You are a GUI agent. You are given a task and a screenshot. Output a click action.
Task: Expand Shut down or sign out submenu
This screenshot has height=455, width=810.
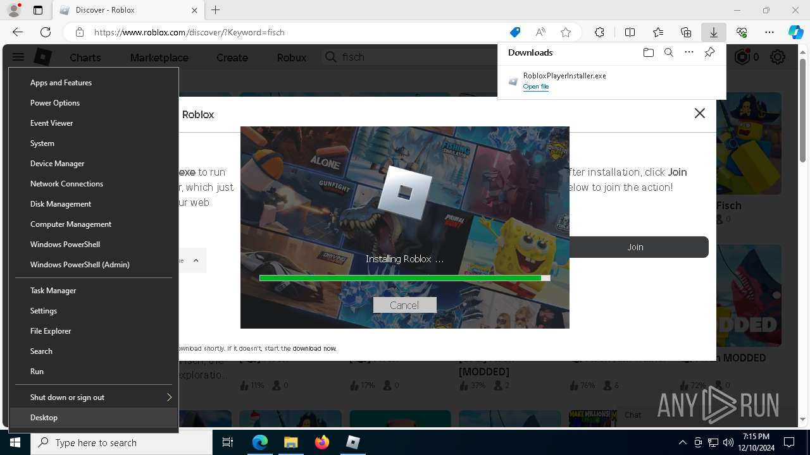coord(94,397)
